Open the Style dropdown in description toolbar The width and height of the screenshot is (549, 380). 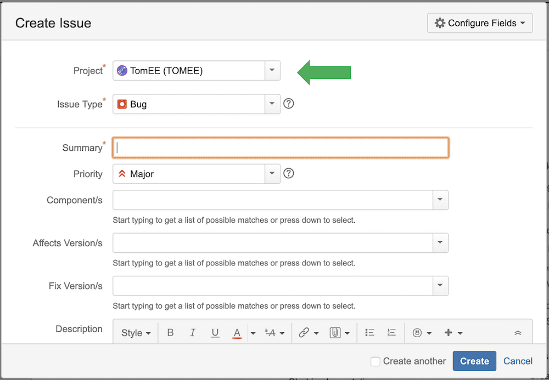136,333
